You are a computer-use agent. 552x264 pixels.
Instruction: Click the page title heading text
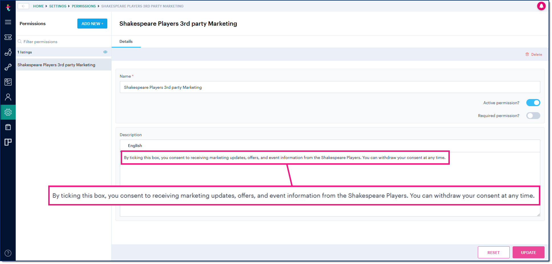coord(178,24)
